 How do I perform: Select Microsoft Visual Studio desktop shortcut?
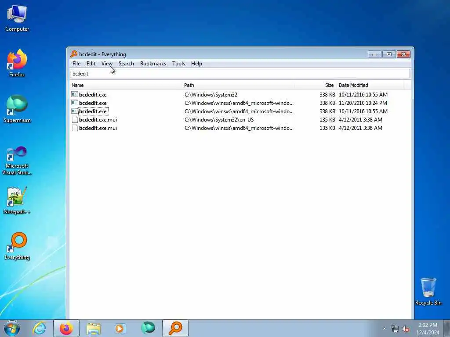click(17, 161)
